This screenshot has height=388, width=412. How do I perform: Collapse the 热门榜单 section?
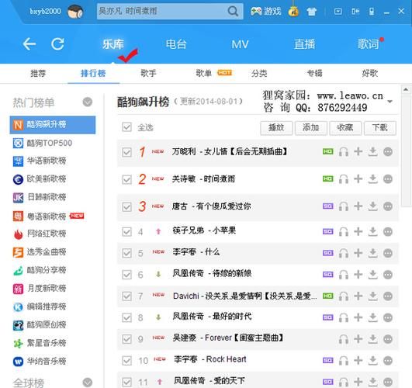tap(88, 102)
